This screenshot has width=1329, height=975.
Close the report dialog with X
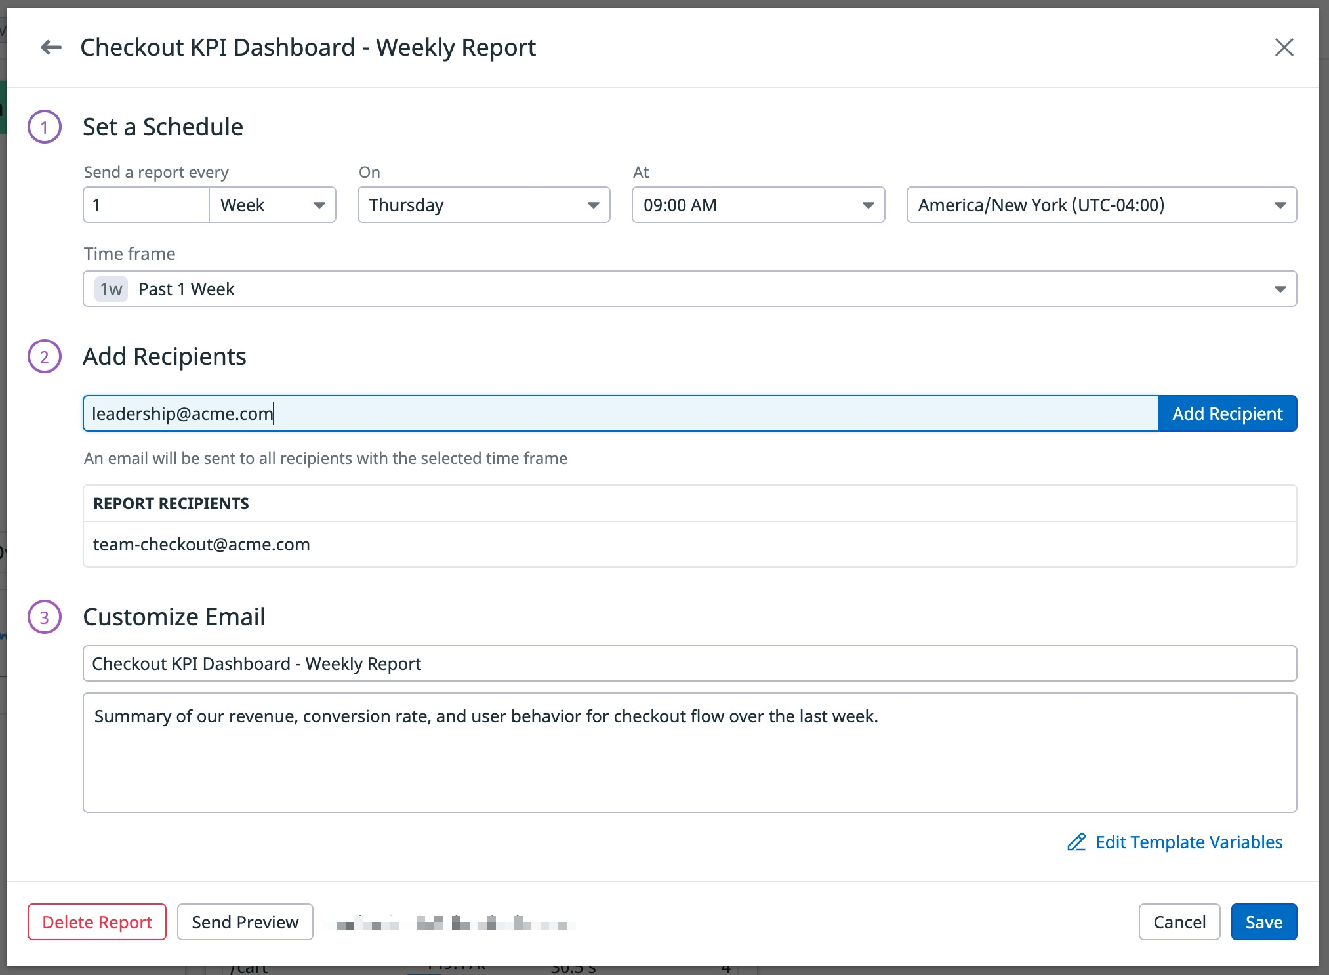[1284, 47]
